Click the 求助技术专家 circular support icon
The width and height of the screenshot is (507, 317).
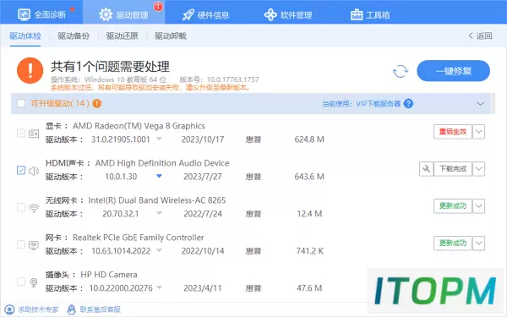[9, 309]
